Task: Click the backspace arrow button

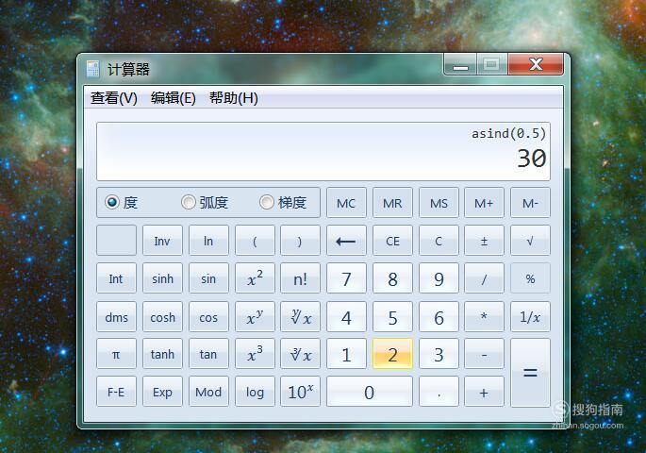Action: (346, 241)
